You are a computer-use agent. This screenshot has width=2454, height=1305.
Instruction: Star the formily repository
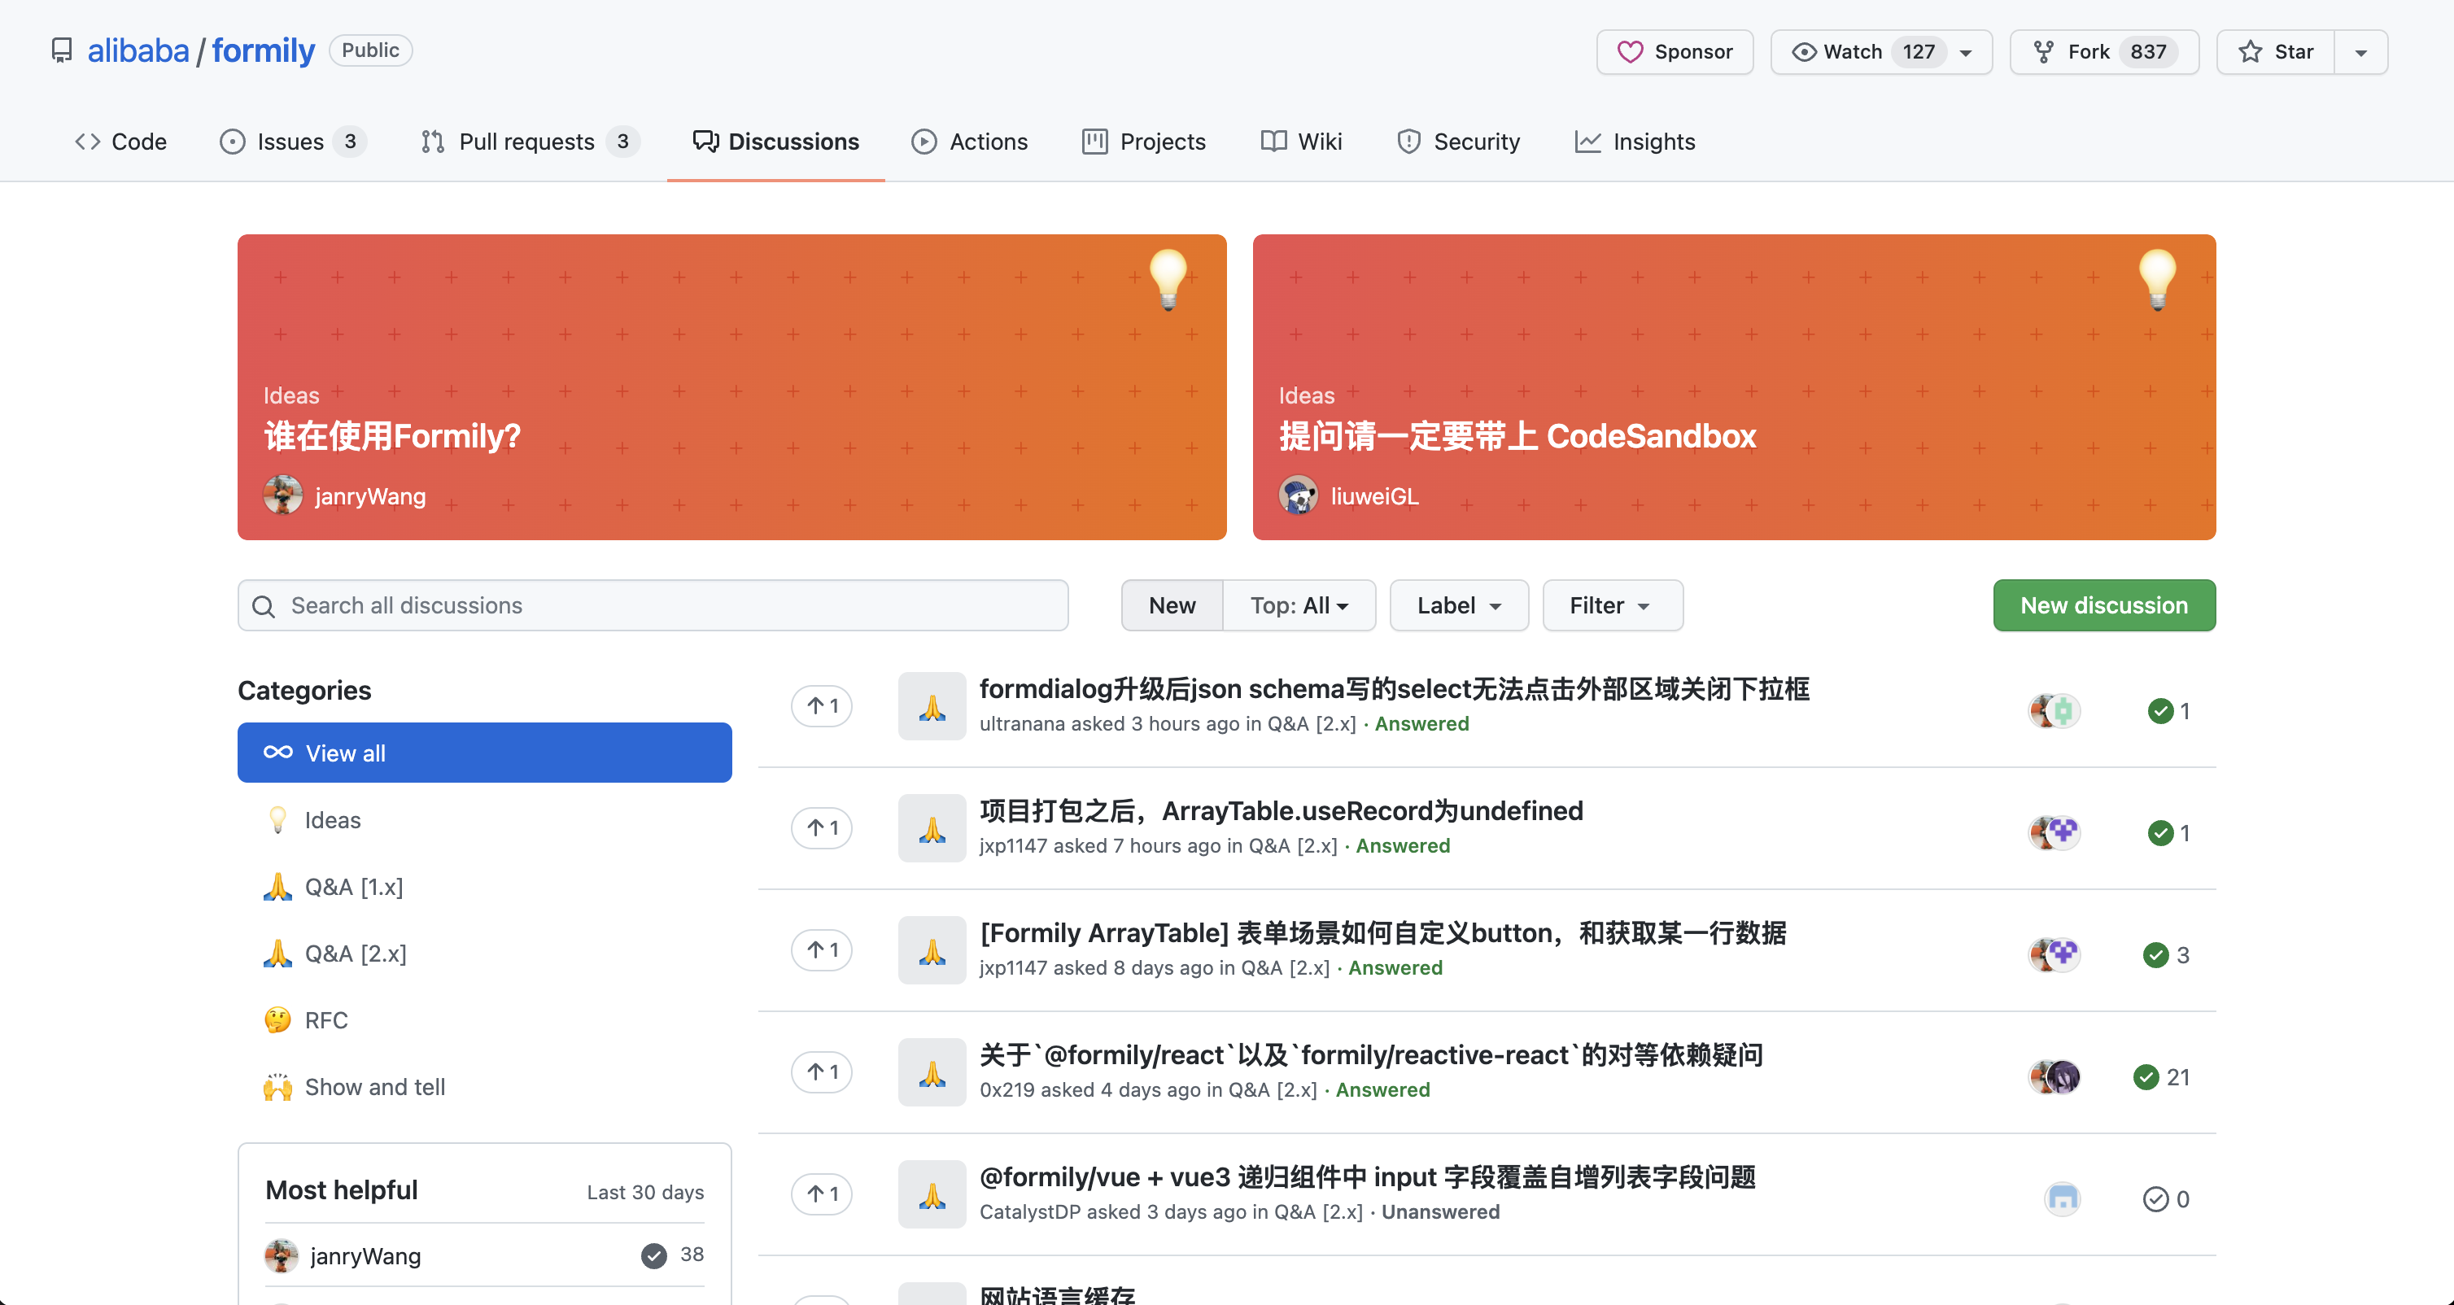coord(2275,51)
